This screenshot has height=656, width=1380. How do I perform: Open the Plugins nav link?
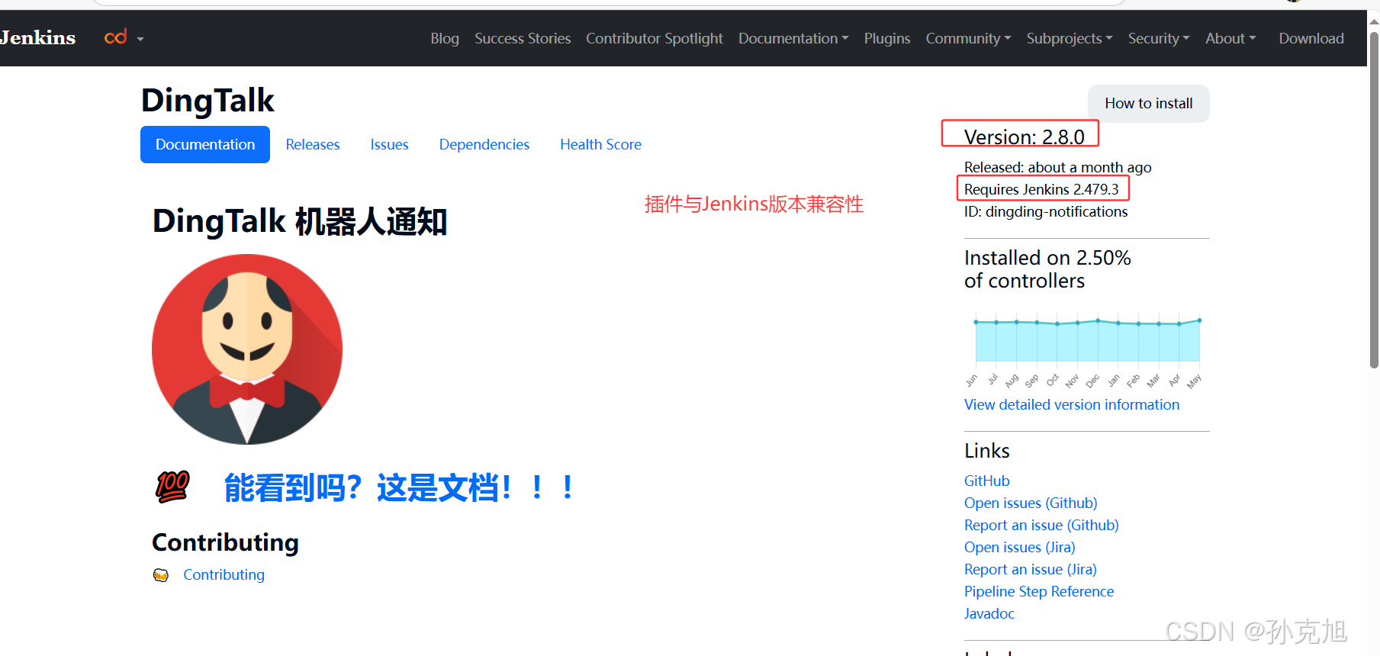tap(887, 38)
